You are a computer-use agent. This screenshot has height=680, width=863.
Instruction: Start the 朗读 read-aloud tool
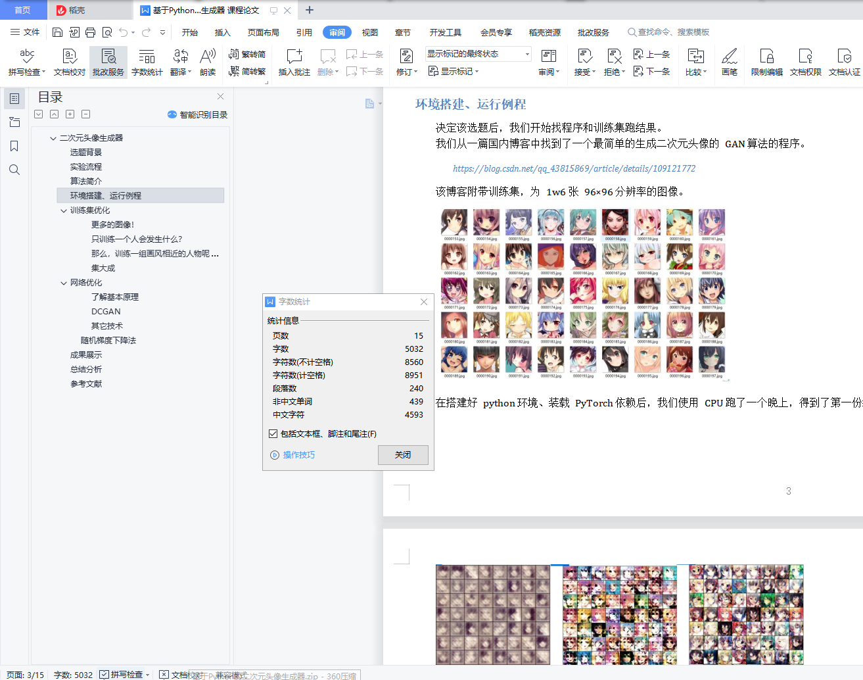pos(208,62)
